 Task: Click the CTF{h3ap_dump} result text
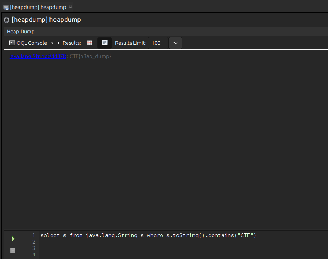(x=90, y=56)
